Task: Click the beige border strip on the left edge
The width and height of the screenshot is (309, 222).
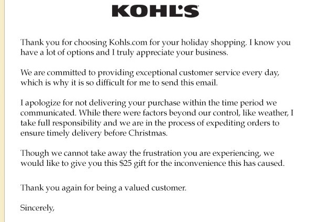Action: click(2, 111)
